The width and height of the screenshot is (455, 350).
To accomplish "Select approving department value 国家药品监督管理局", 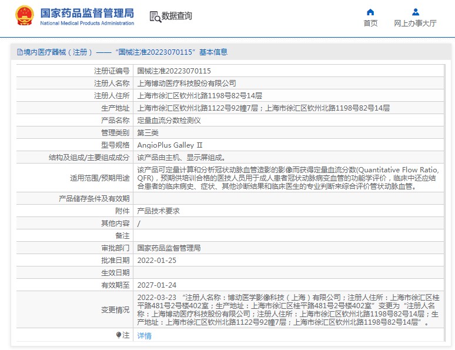I will click(169, 248).
